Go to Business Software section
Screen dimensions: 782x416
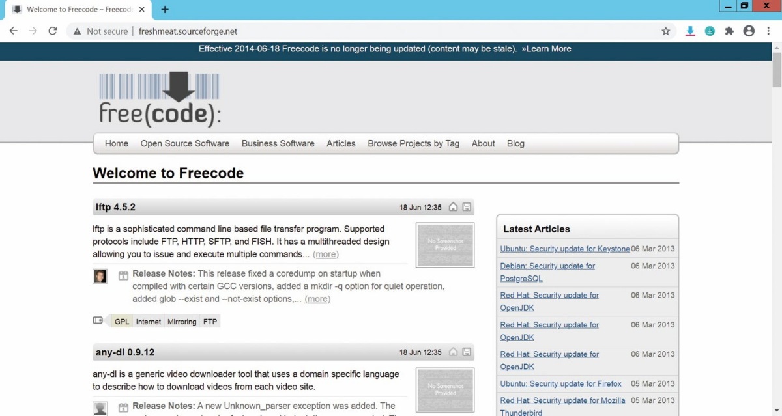click(x=278, y=143)
